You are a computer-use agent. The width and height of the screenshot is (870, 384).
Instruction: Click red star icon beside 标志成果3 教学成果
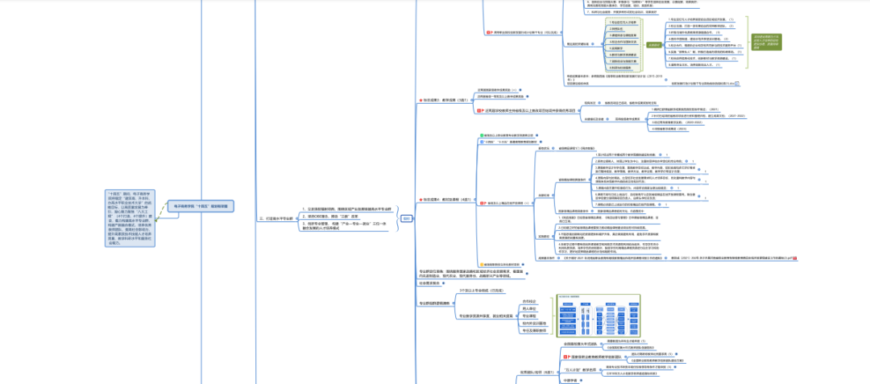tap(419, 101)
